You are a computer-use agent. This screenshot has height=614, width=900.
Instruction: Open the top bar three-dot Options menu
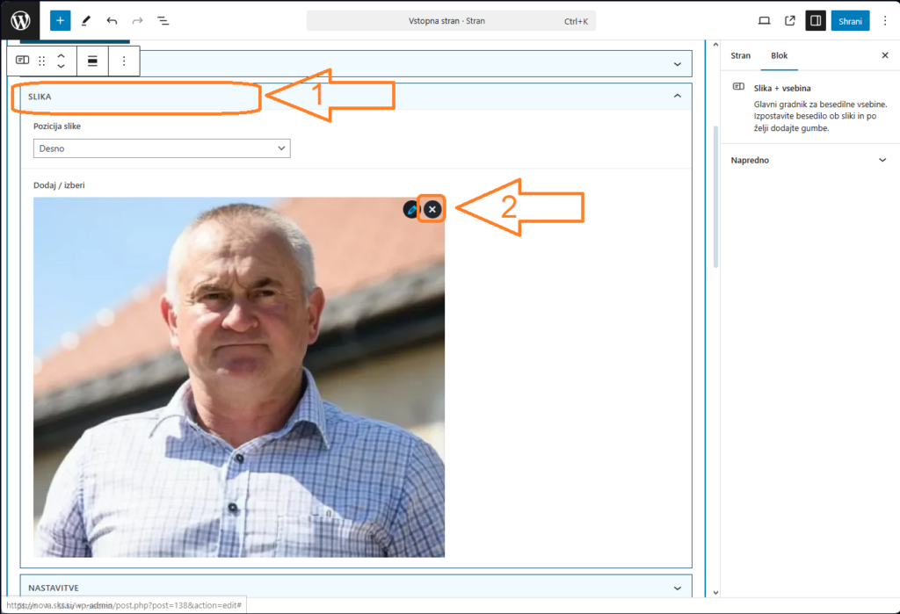coord(884,20)
